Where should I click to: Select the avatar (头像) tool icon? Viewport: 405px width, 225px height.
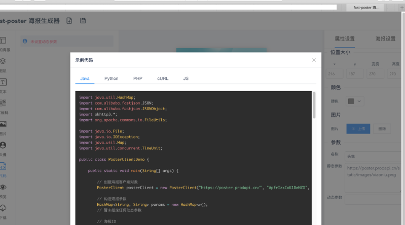[3, 145]
